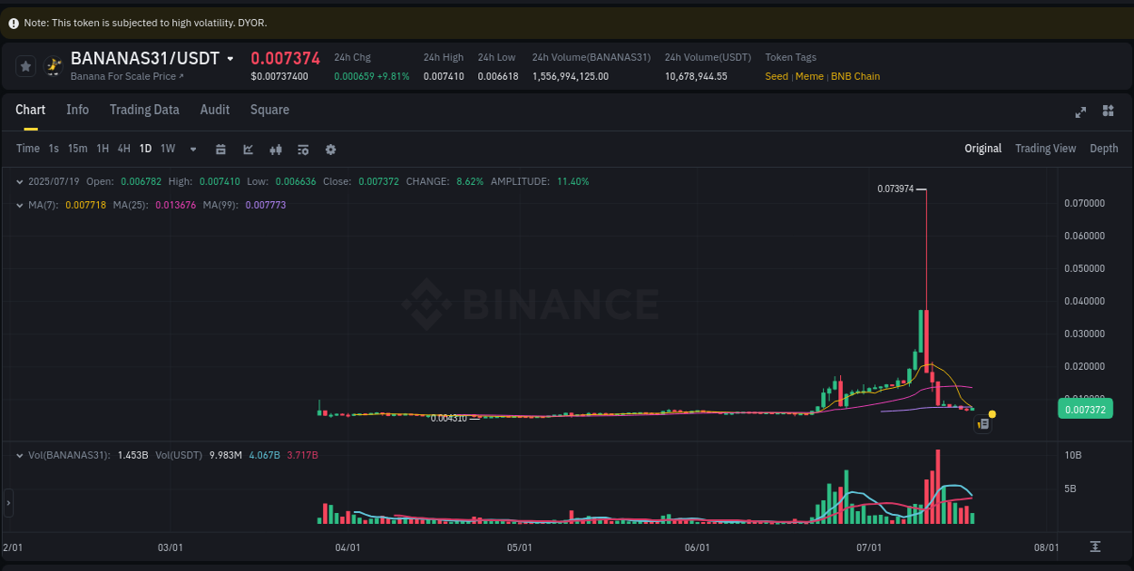This screenshot has height=571, width=1134.
Task: Click the info icon in volatility notice banner
Action: (13, 22)
